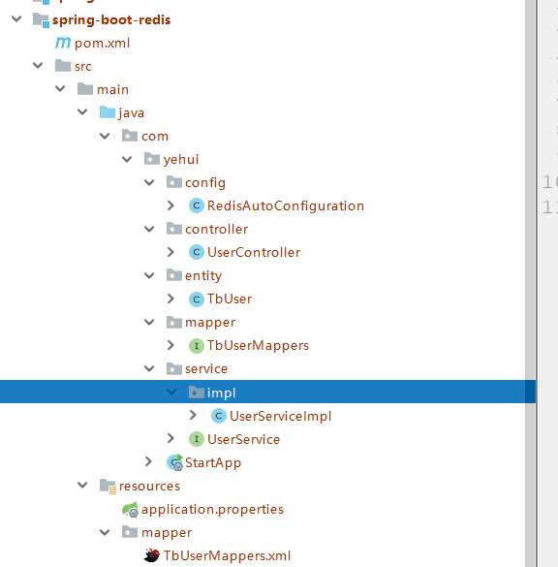Click the project tree vertical scrollbar
558x567 pixels.
[x=531, y=283]
